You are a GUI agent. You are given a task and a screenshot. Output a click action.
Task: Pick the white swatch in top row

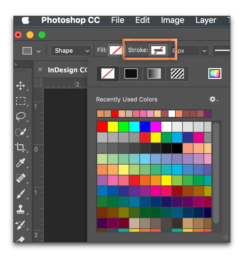pyautogui.click(x=166, y=127)
